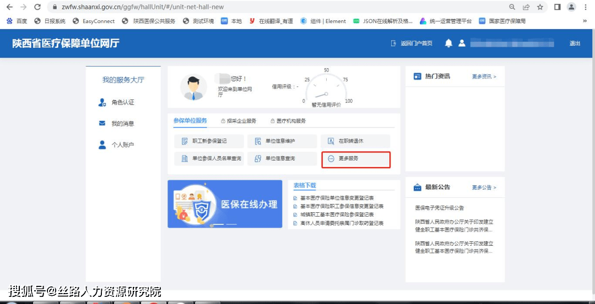The image size is (595, 304).
Task: Click 返回门户首页 link in header
Action: click(x=412, y=43)
